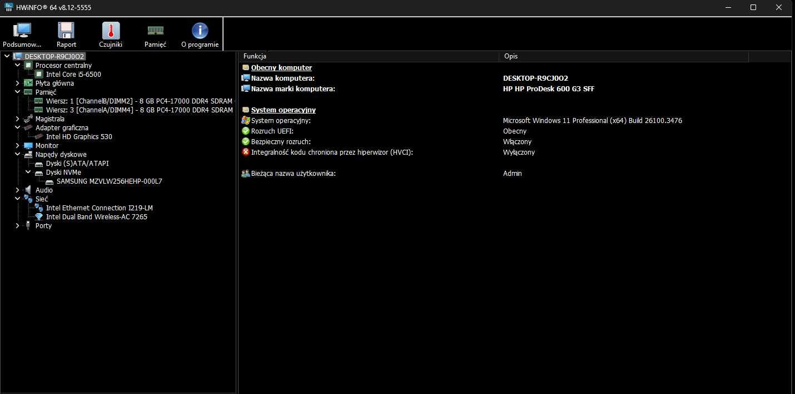Click the Nazwa marki komputera label
The image size is (795, 394).
pos(293,88)
